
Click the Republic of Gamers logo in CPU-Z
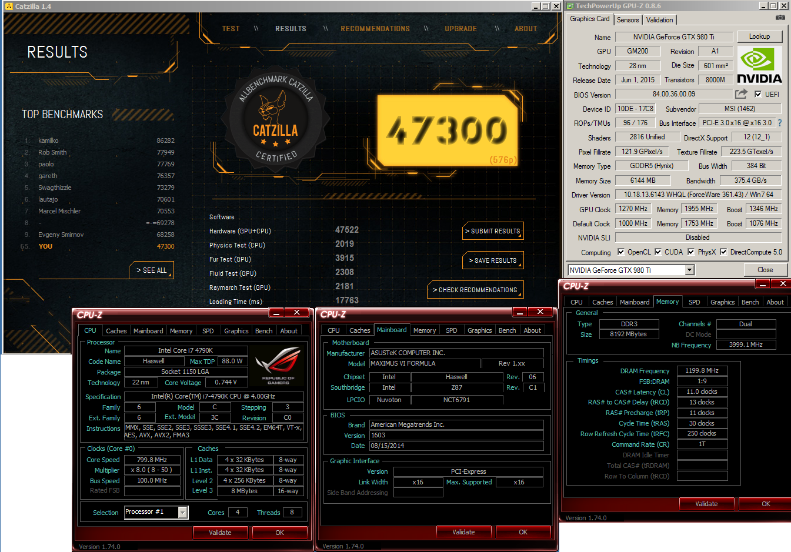tap(278, 365)
